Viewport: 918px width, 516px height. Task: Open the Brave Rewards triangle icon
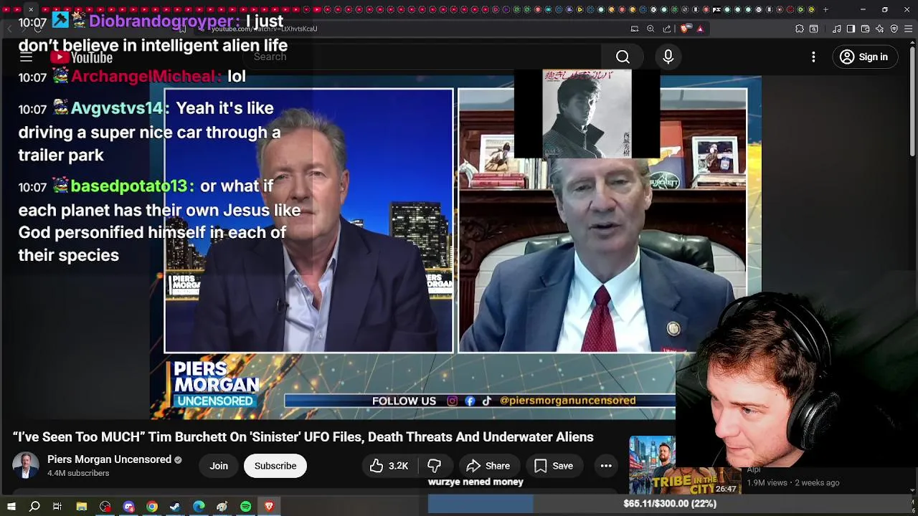point(700,29)
